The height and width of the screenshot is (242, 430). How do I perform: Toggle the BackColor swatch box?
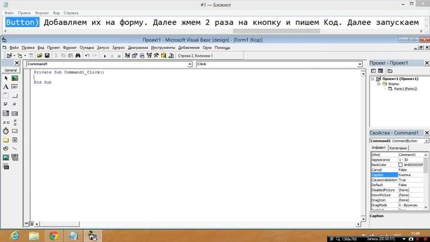[400, 165]
